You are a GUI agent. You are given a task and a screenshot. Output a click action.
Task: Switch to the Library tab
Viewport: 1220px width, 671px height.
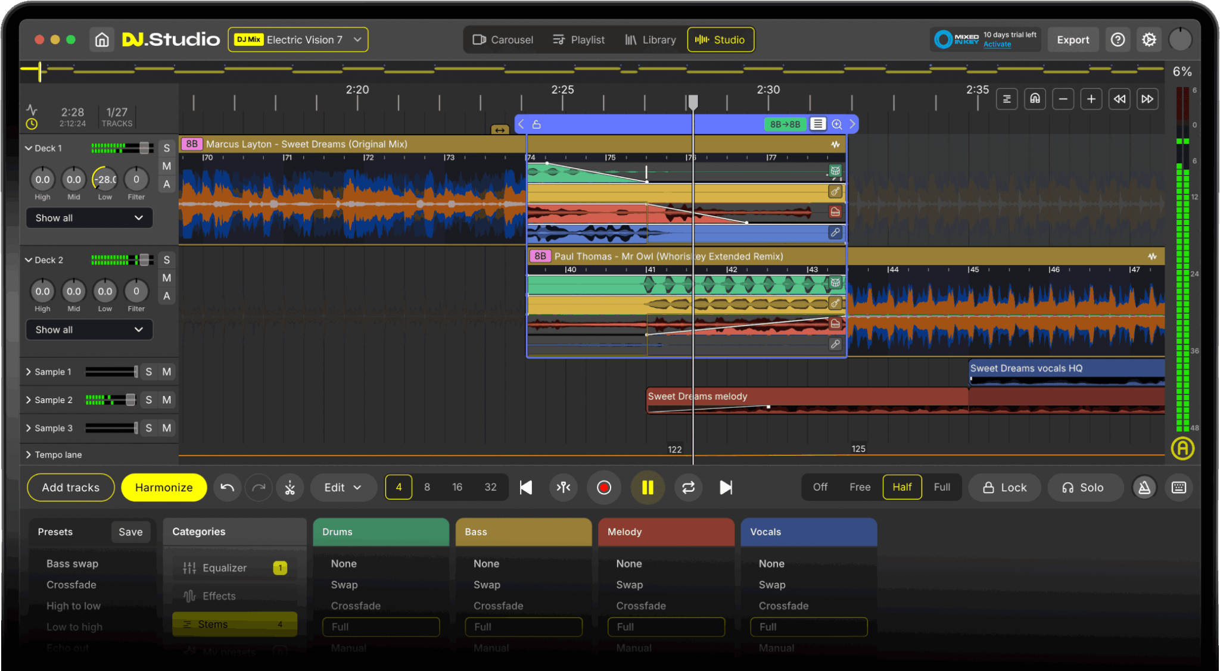tap(650, 40)
